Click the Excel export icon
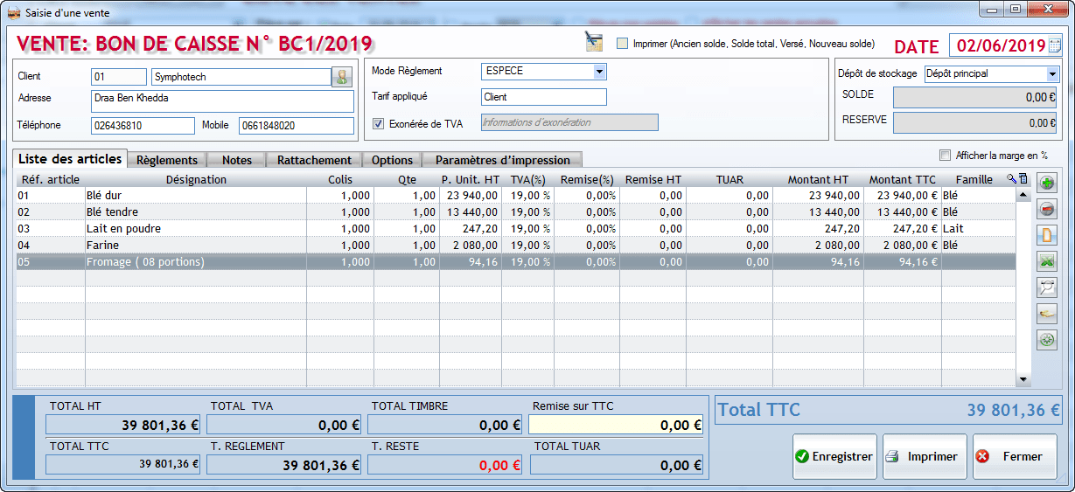 (x=1046, y=261)
